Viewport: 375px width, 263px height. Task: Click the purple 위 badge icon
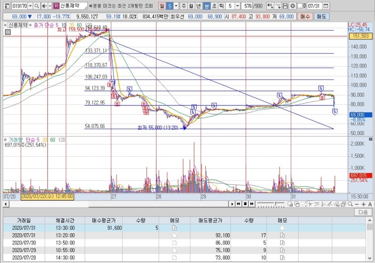56,6
